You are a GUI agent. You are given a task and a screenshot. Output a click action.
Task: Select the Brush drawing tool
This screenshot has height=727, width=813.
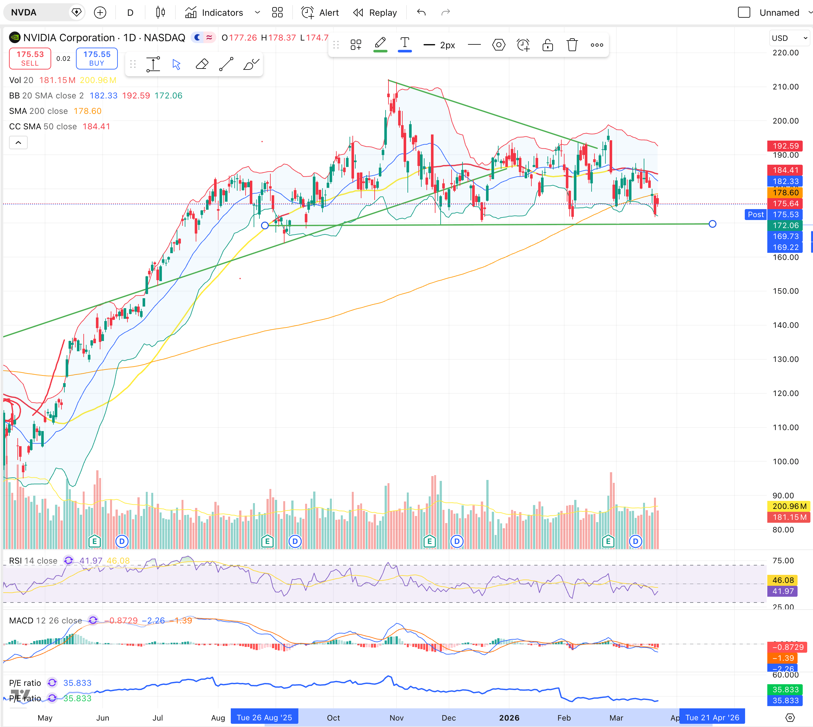tap(251, 64)
